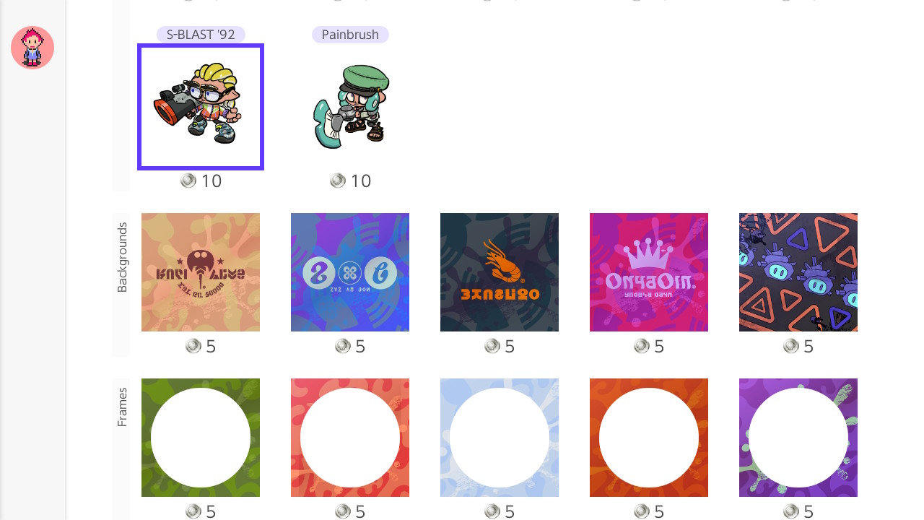Select the Painbrush character icon
This screenshot has height=520, width=924.
click(x=350, y=107)
